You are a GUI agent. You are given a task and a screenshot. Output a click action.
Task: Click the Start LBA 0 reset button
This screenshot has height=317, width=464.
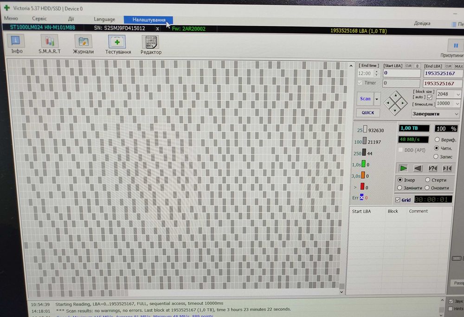point(417,66)
